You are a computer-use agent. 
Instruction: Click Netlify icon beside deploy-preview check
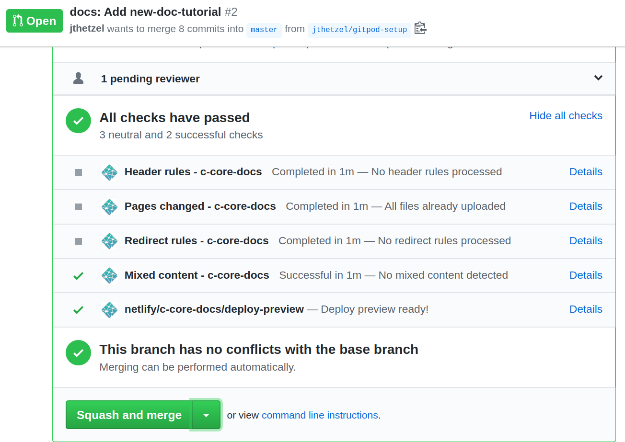(110, 310)
